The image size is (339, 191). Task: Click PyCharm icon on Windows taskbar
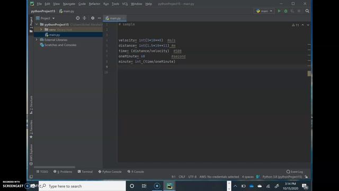169,186
